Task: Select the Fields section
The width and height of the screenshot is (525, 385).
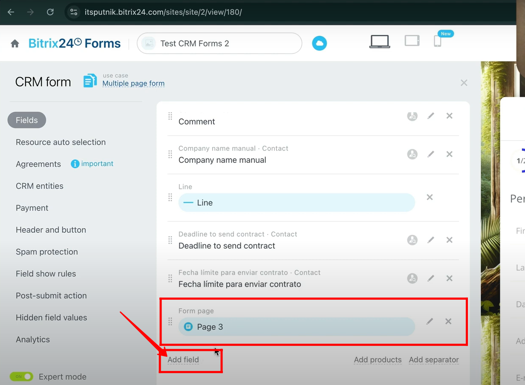Action: (27, 120)
